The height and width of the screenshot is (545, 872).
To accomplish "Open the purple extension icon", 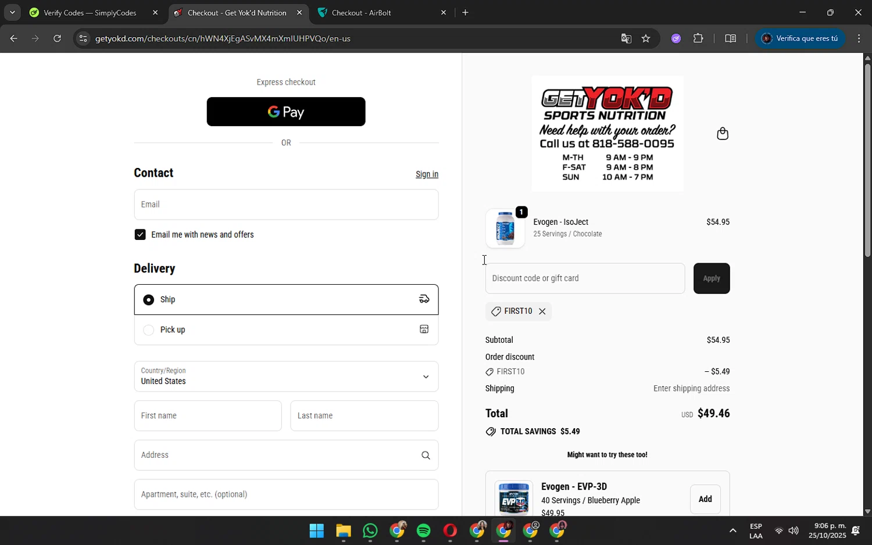I will (x=676, y=38).
